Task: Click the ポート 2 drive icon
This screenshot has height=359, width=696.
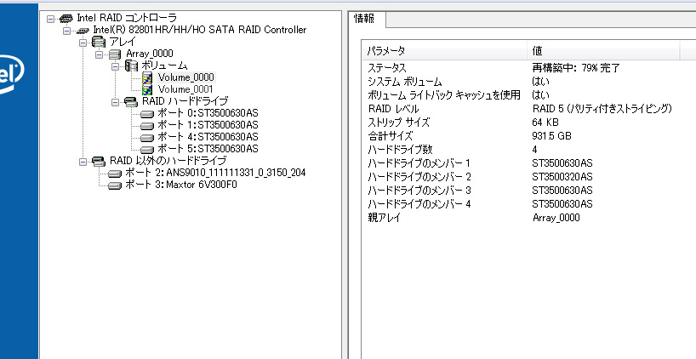Action: [115, 174]
